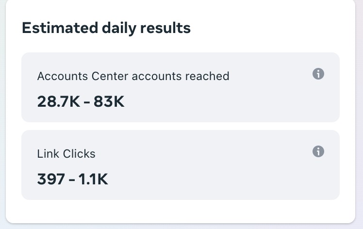Click the word reached in the label
Screen dimensions: 363x229
coord(207,76)
